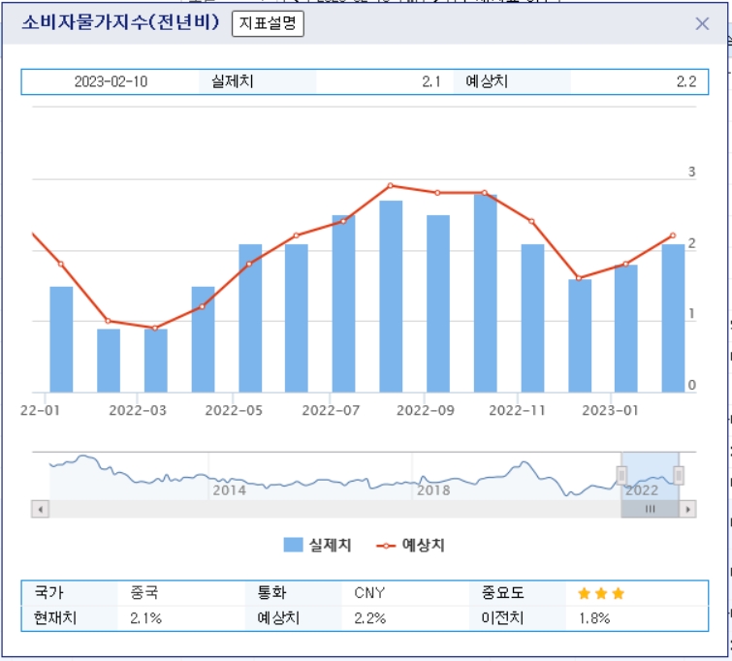Screen dimensions: 732x661
Task: Click the 중국 country value
Action: tap(144, 593)
